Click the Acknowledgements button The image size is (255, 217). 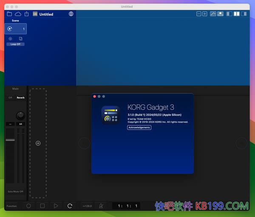[x=139, y=127]
